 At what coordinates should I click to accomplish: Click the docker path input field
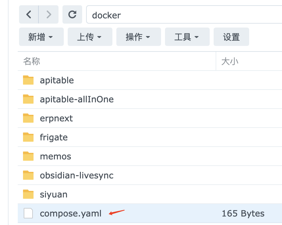pos(184,15)
